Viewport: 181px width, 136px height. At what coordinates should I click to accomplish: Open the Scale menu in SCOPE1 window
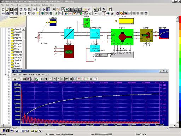(38, 74)
